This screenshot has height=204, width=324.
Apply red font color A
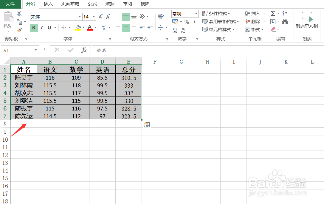click(x=90, y=28)
